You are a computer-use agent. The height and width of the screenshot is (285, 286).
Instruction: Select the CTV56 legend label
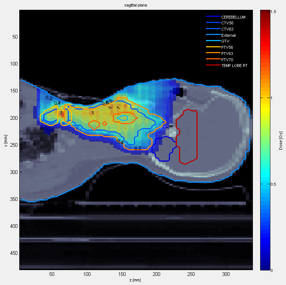click(228, 23)
